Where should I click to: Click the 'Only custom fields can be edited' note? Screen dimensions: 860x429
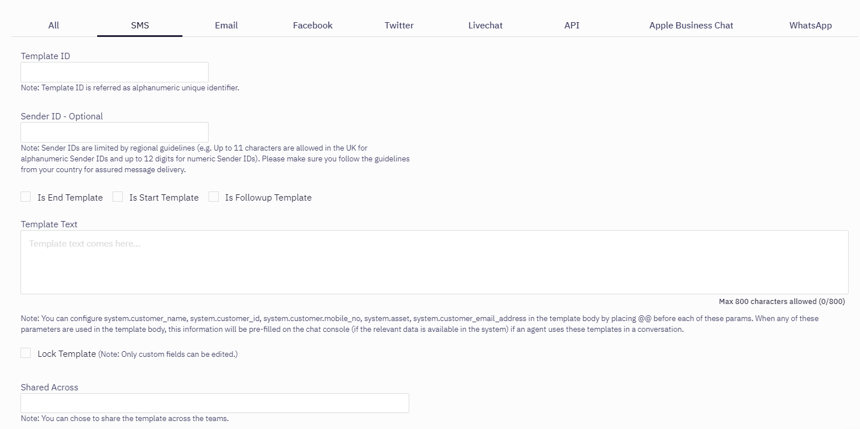168,355
